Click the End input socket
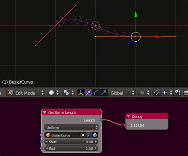188x156 pixels. (42, 148)
